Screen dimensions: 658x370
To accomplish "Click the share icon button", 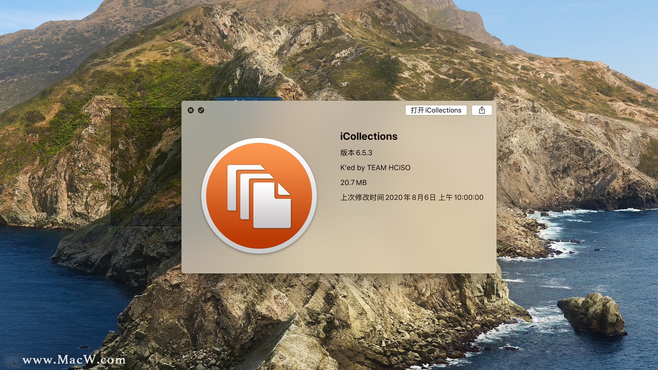I will [x=482, y=110].
